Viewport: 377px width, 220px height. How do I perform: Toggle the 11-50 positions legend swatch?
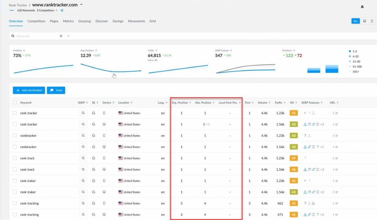350,61
